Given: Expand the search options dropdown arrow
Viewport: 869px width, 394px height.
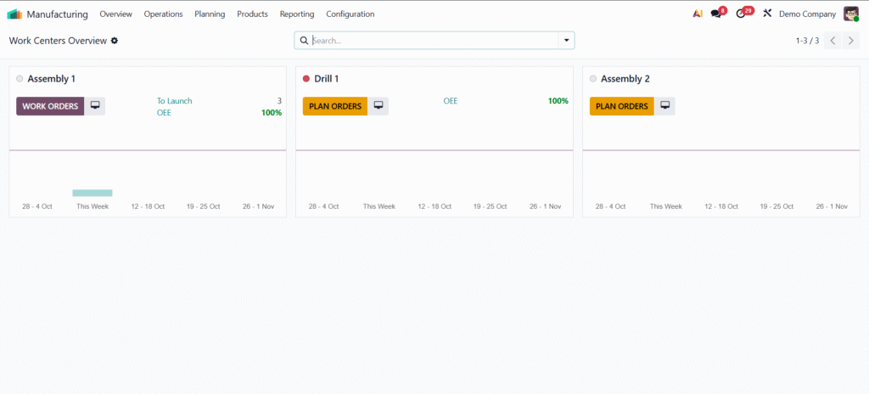Looking at the screenshot, I should (x=566, y=41).
